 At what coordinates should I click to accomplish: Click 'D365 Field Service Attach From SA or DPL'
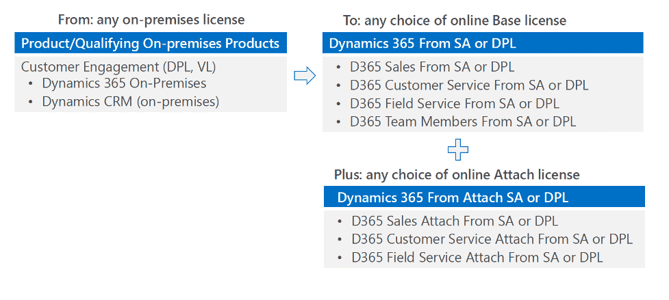point(477,258)
